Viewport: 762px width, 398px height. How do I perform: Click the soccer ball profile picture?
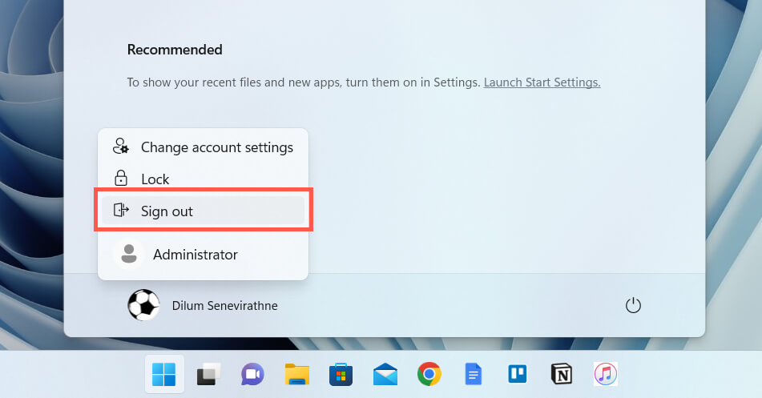143,305
